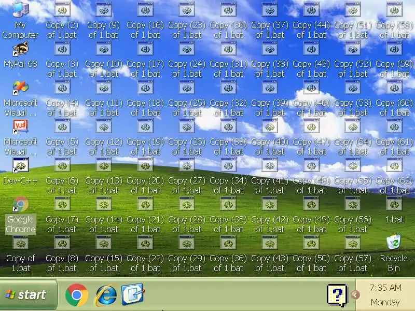Select Copy (59) of 1.bat icon
The height and width of the screenshot is (311, 415).
[394, 48]
